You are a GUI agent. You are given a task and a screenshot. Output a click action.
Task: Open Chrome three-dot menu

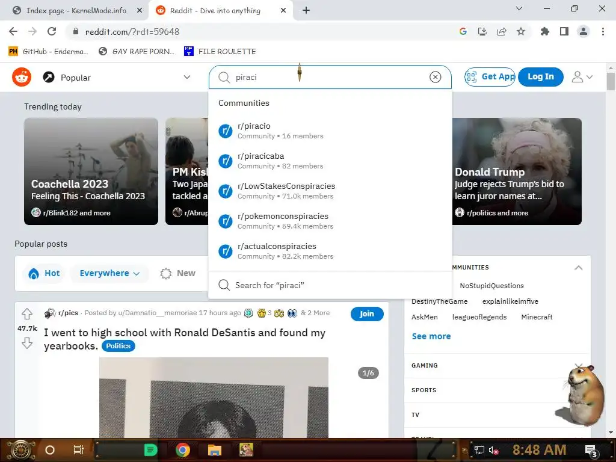coord(603,31)
